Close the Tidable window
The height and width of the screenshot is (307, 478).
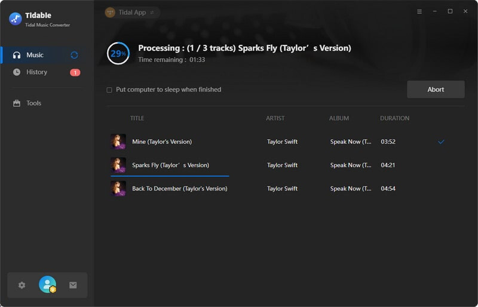tap(465, 11)
